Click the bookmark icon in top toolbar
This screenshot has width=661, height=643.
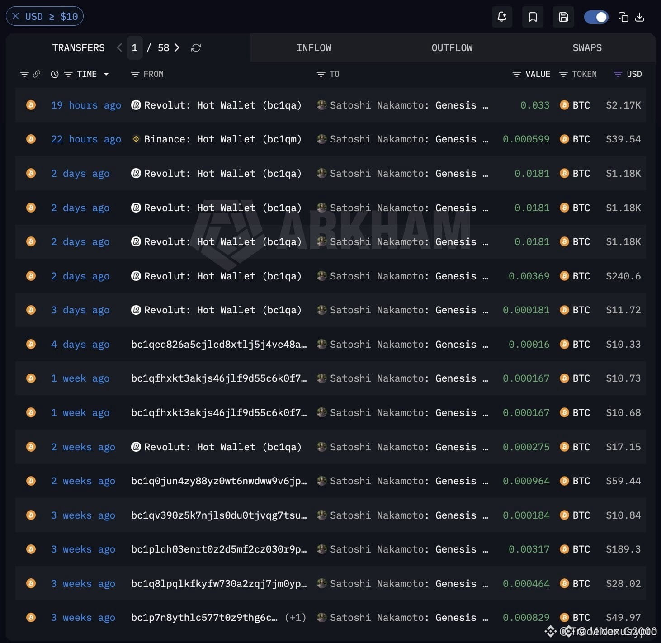533,17
